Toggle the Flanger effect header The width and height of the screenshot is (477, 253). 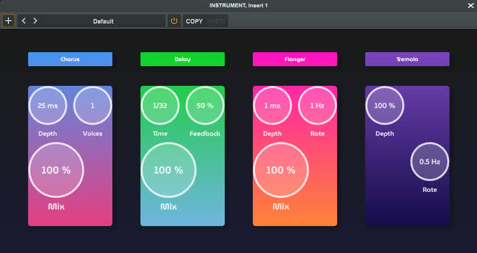[295, 59]
